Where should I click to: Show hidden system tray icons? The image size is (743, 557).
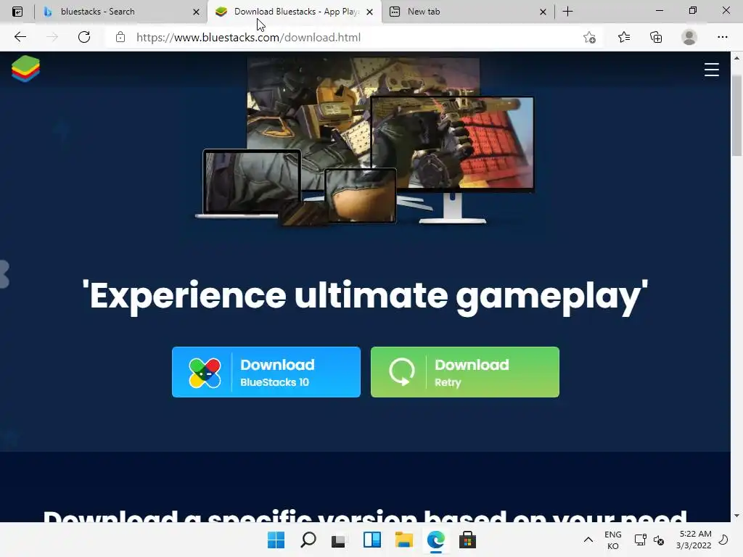pos(588,540)
